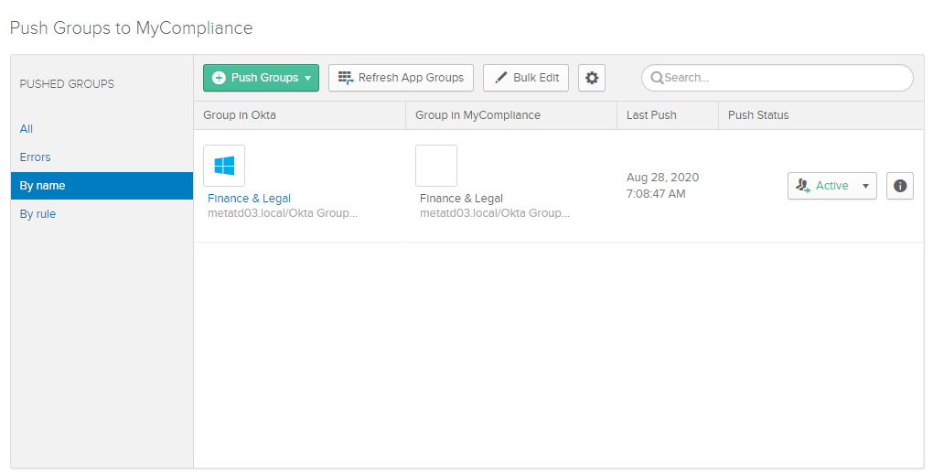The image size is (933, 476).
Task: Show the Errors filter
Action: [x=35, y=157]
